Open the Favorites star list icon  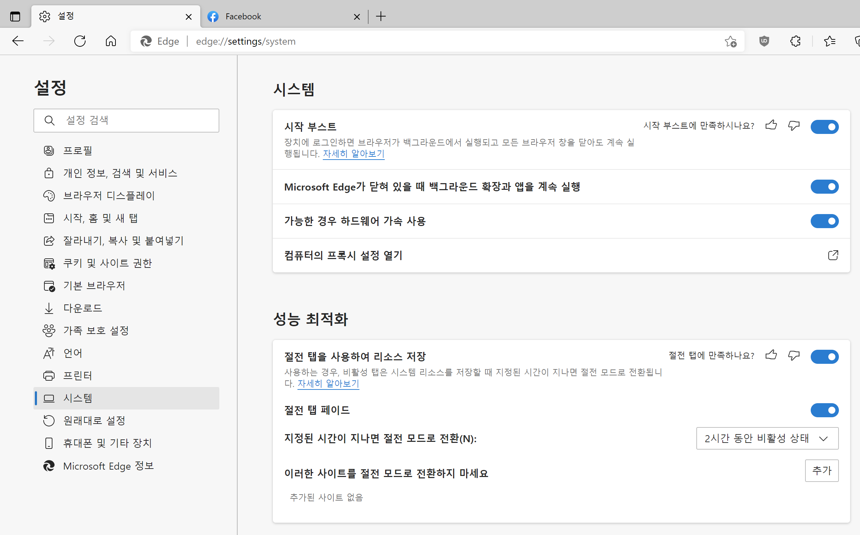coord(829,41)
